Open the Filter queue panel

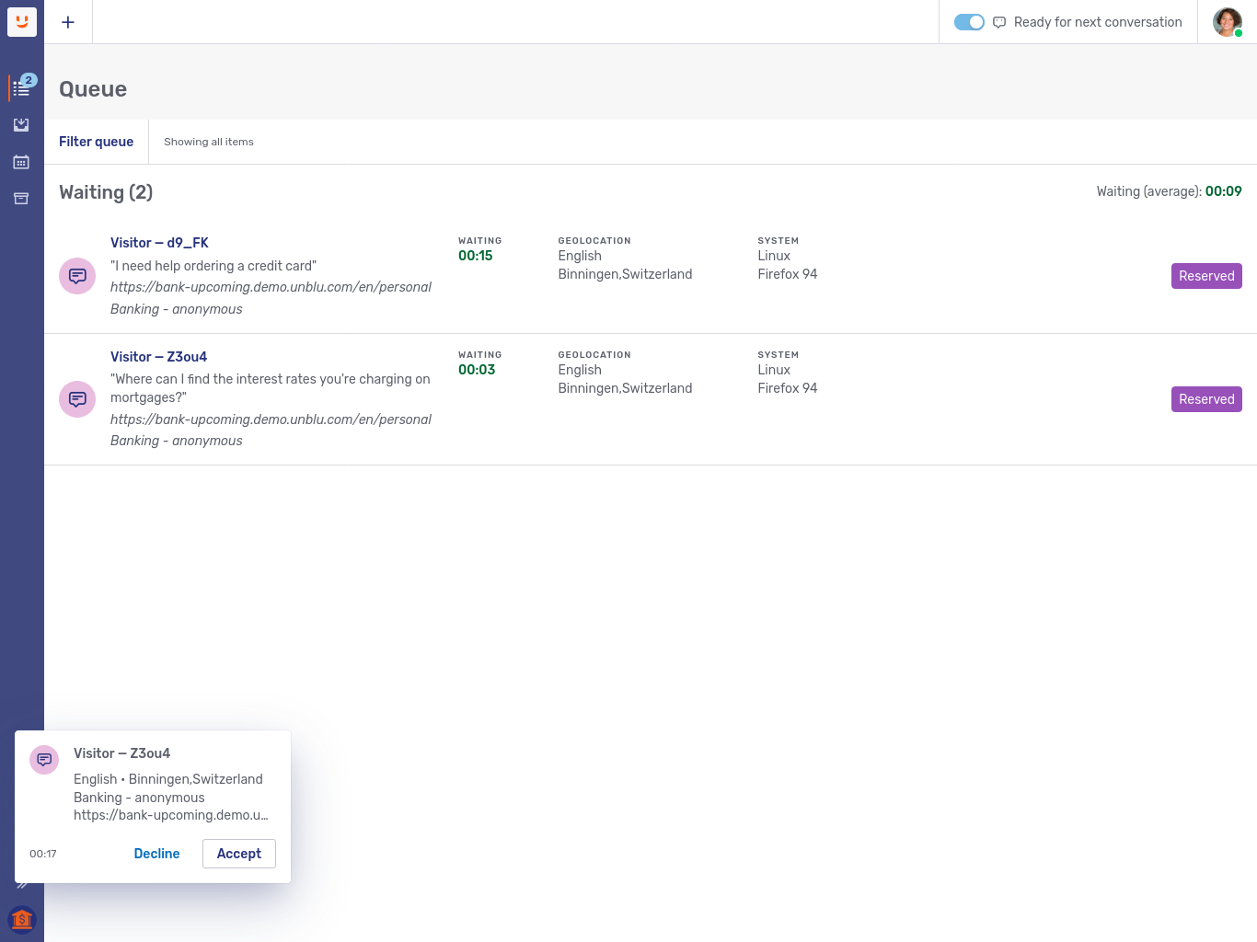pos(96,142)
